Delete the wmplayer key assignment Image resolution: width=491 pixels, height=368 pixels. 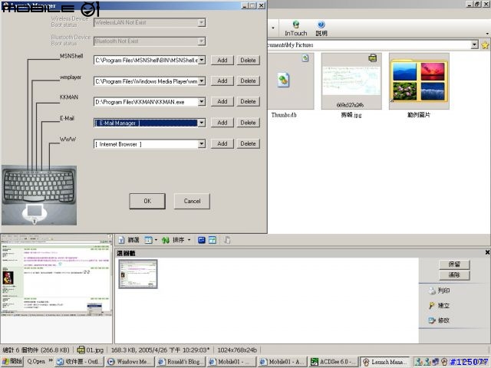tap(248, 80)
